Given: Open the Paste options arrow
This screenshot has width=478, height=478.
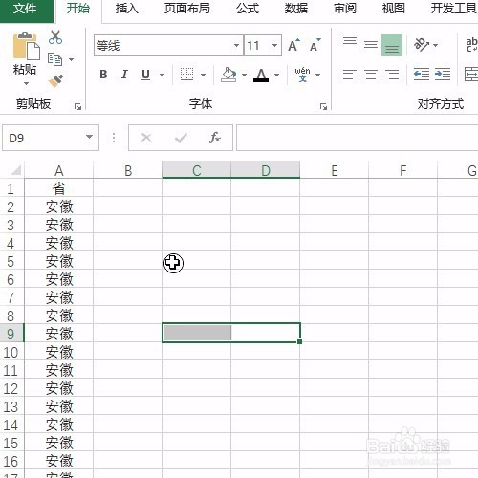Looking at the screenshot, I should (x=26, y=84).
